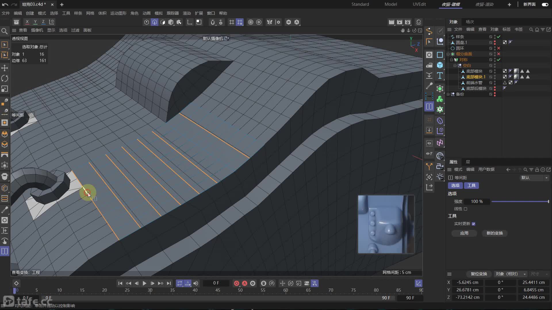Open 运动图形 menu

point(118,13)
